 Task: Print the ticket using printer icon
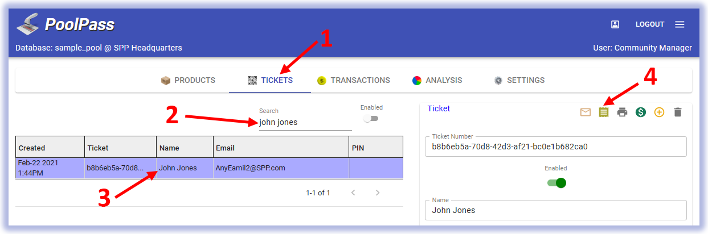622,112
